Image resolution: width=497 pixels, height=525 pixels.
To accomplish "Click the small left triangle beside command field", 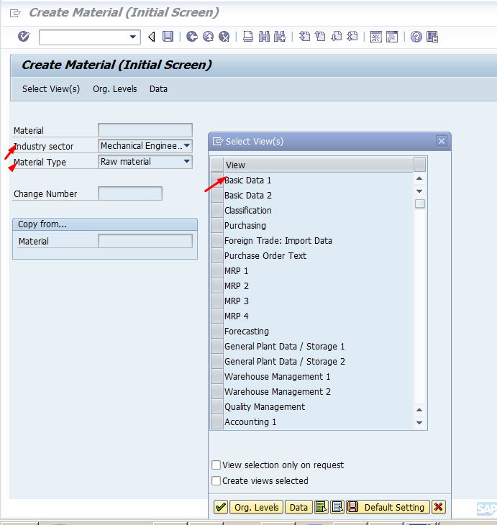I will 151,37.
